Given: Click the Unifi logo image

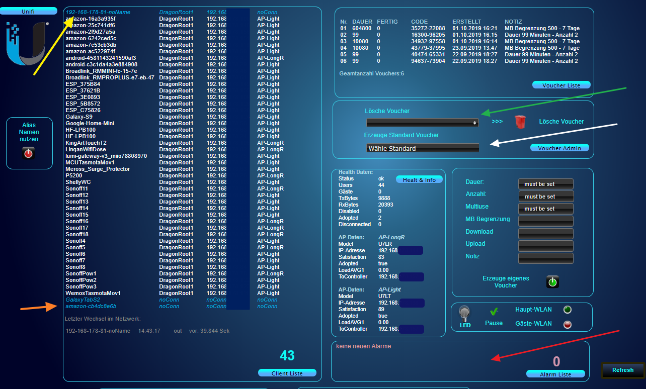Looking at the screenshot, I should pyautogui.click(x=27, y=45).
